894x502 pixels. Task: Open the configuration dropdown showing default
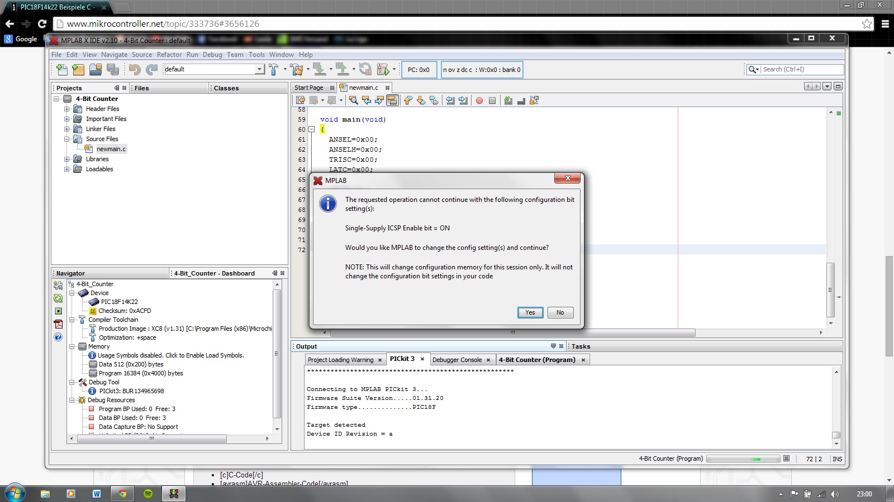(x=259, y=69)
